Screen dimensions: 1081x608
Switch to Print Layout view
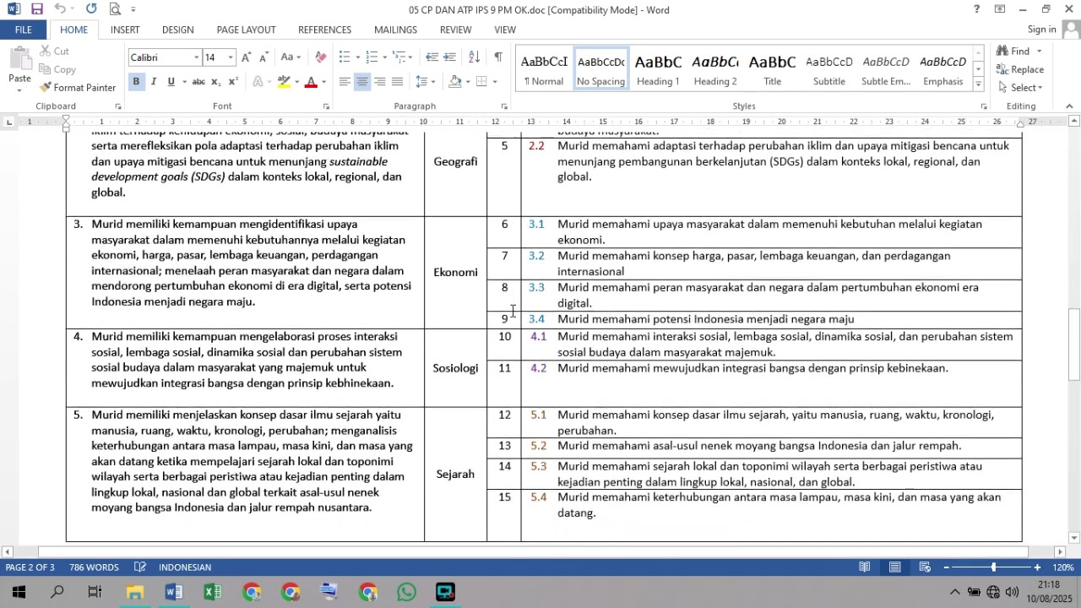click(x=894, y=567)
